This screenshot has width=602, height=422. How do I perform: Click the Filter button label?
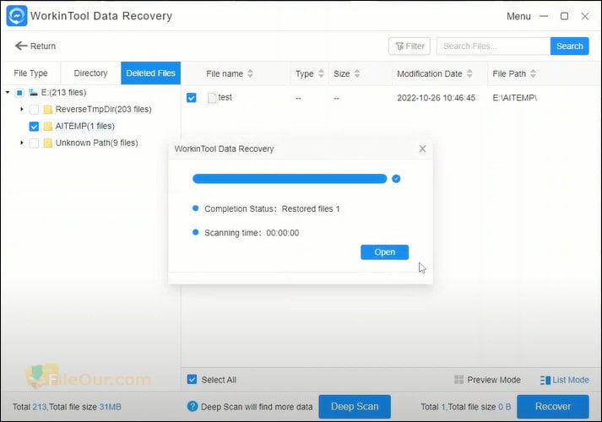point(415,46)
